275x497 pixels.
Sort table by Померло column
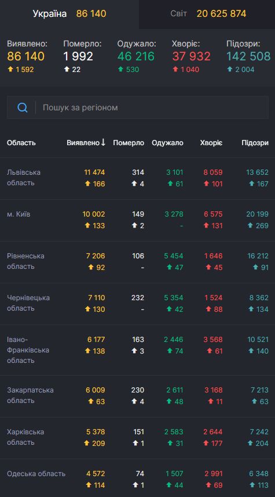coord(129,143)
